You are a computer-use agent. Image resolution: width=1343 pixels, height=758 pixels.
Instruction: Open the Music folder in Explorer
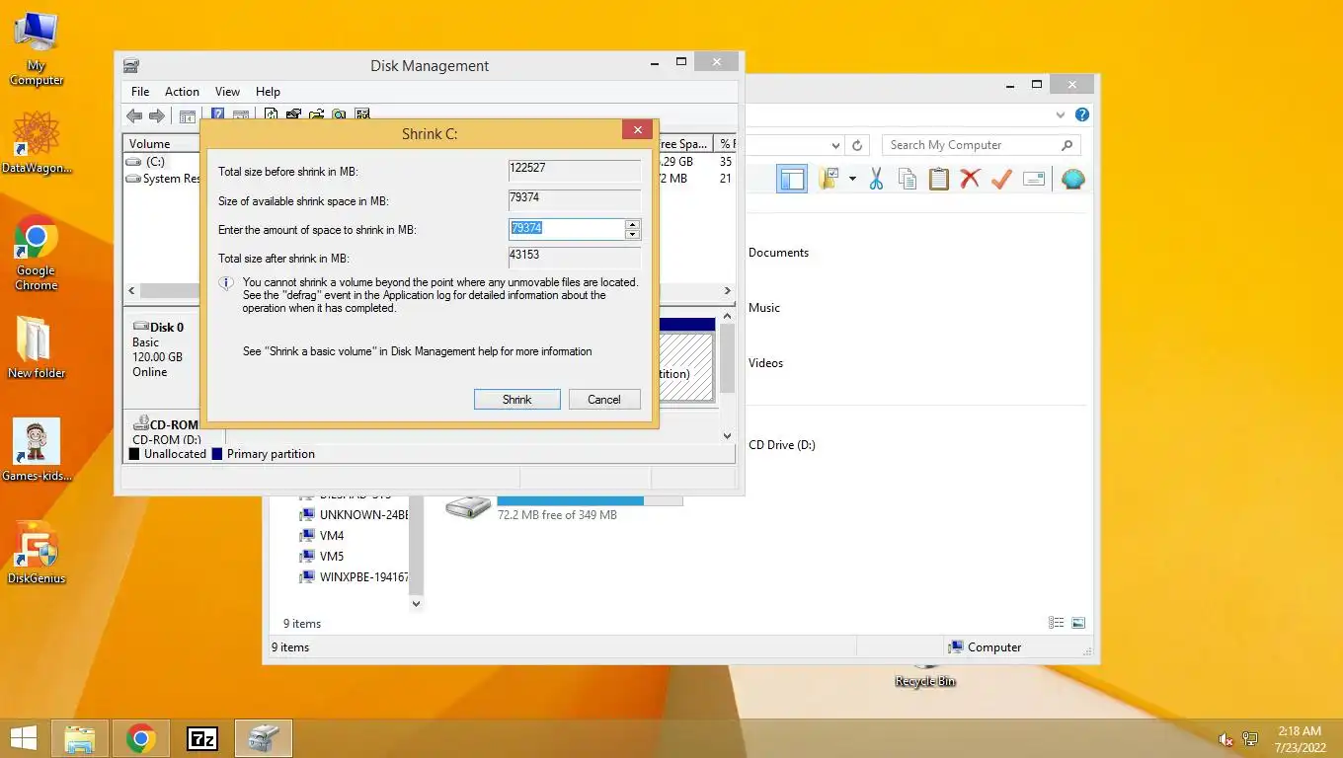pos(764,308)
